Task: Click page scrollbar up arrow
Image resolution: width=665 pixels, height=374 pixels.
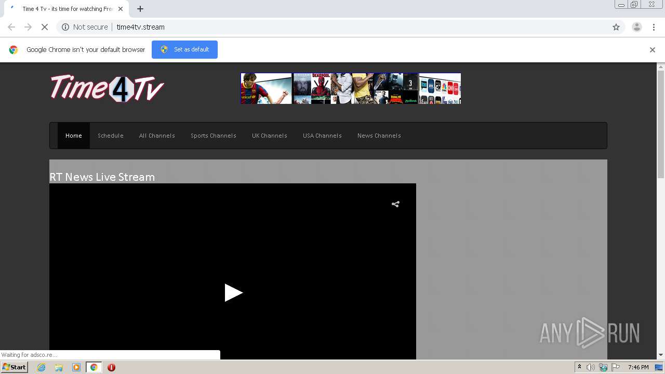Action: pos(661,66)
